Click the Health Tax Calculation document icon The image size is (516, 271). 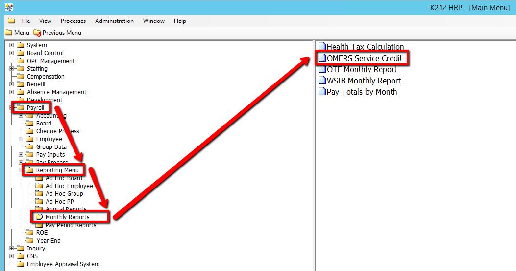click(322, 47)
